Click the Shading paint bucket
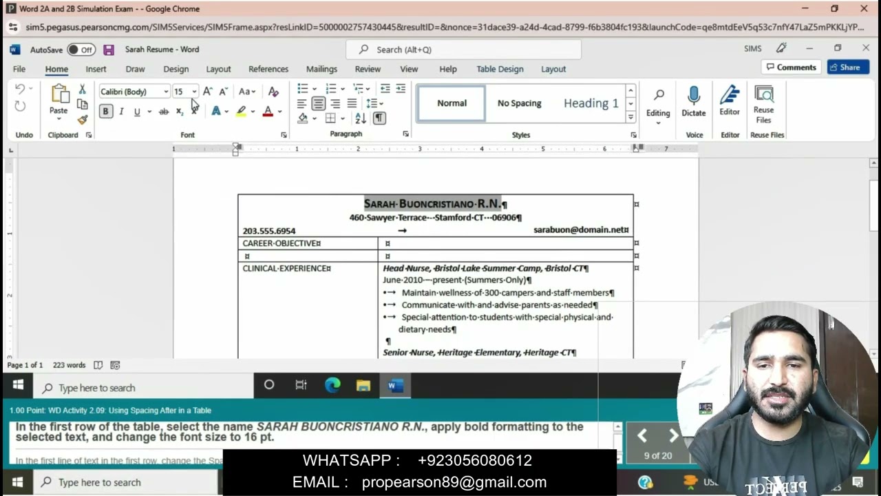881x496 pixels. (x=303, y=118)
